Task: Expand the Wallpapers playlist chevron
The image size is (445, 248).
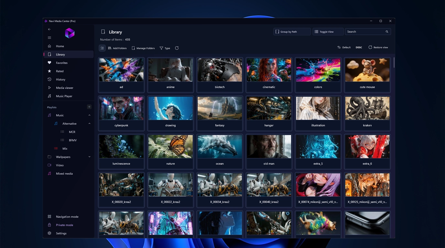Action: (89, 157)
